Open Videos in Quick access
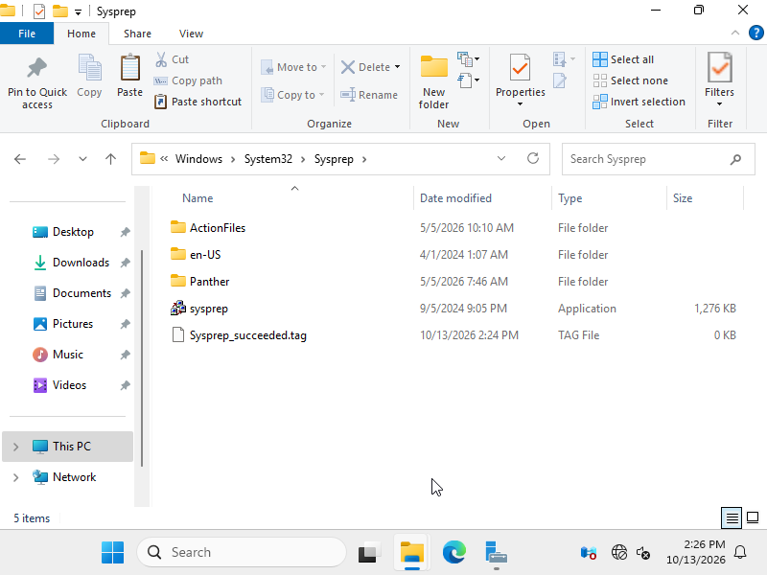 point(69,385)
